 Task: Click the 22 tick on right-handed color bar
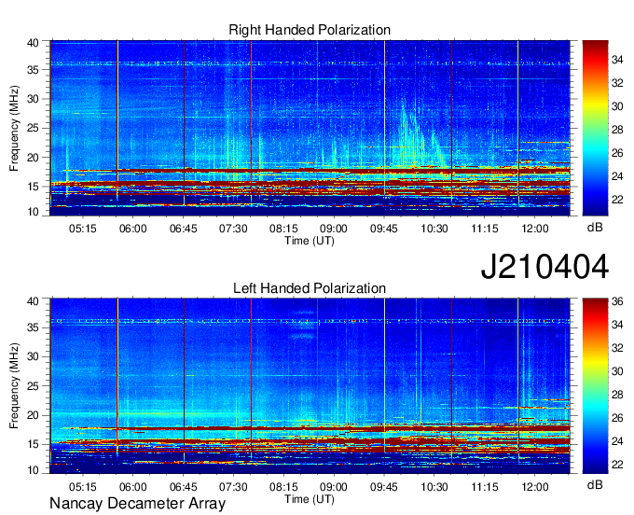pos(617,200)
